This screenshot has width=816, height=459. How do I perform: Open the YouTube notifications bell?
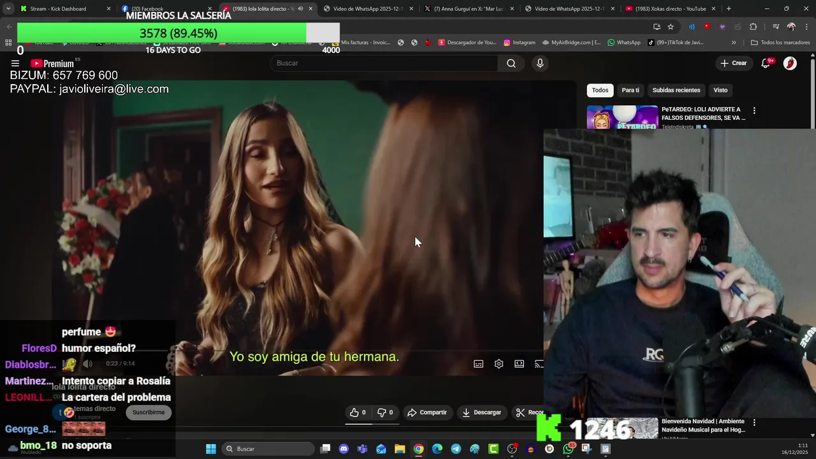(x=766, y=63)
